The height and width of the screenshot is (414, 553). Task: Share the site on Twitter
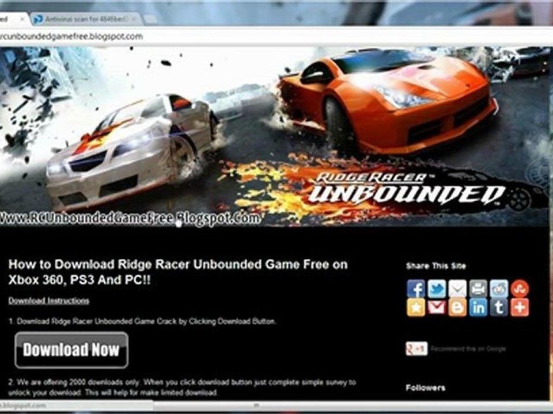pos(437,289)
